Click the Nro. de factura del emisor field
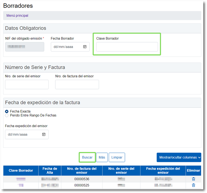The width and height of the screenshot is (207, 193). click(x=77, y=84)
